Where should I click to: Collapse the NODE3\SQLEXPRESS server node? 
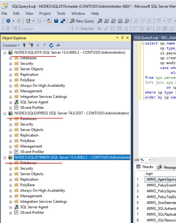pyautogui.click(x=5, y=113)
